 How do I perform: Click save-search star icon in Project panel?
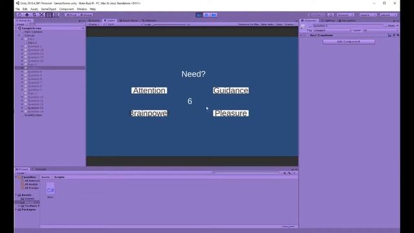pyautogui.click(x=294, y=173)
